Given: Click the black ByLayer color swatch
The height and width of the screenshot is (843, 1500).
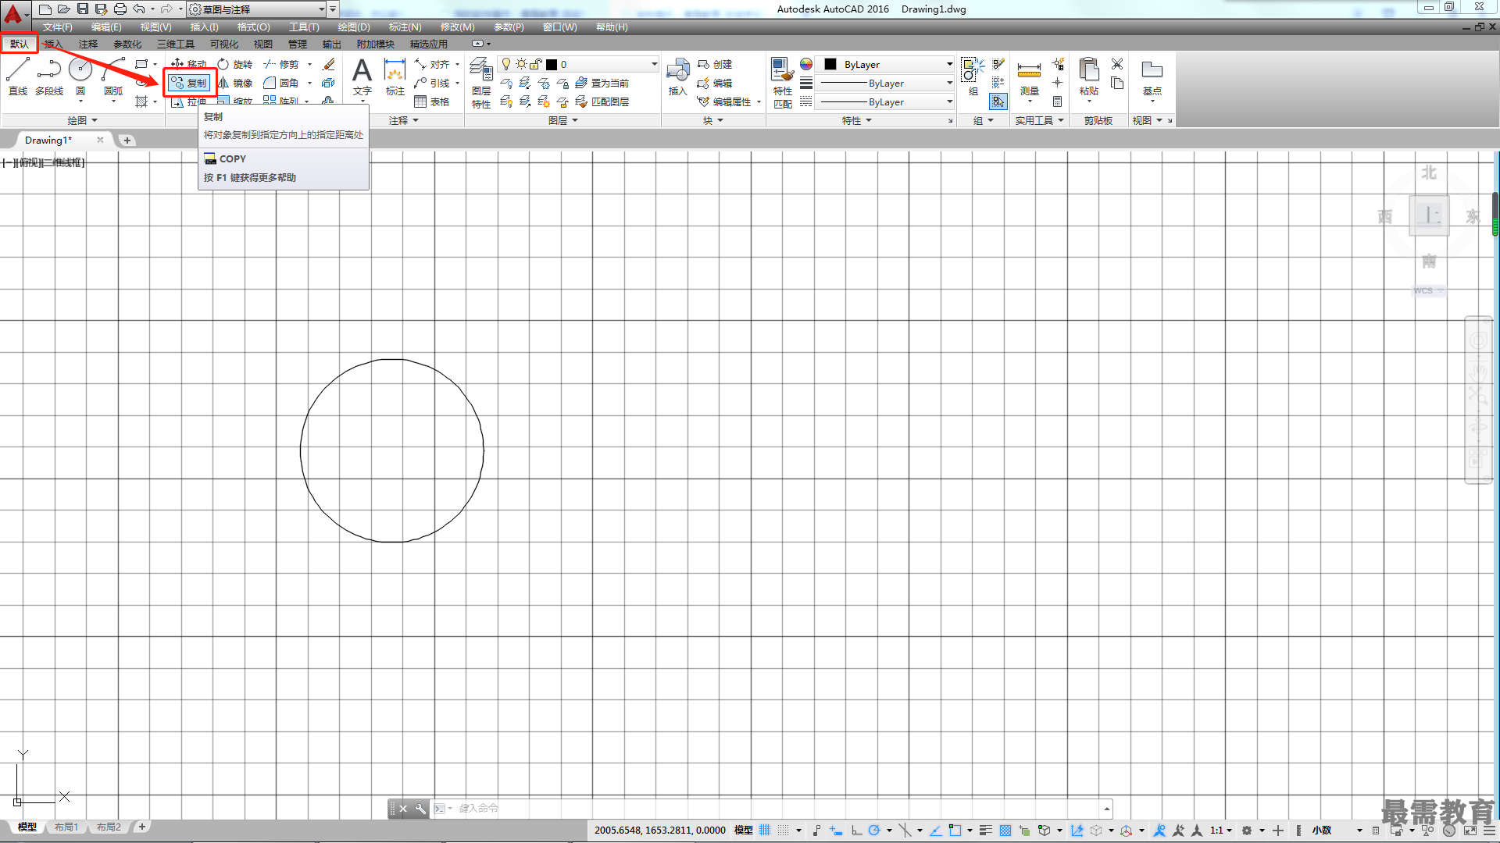Looking at the screenshot, I should coord(830,64).
